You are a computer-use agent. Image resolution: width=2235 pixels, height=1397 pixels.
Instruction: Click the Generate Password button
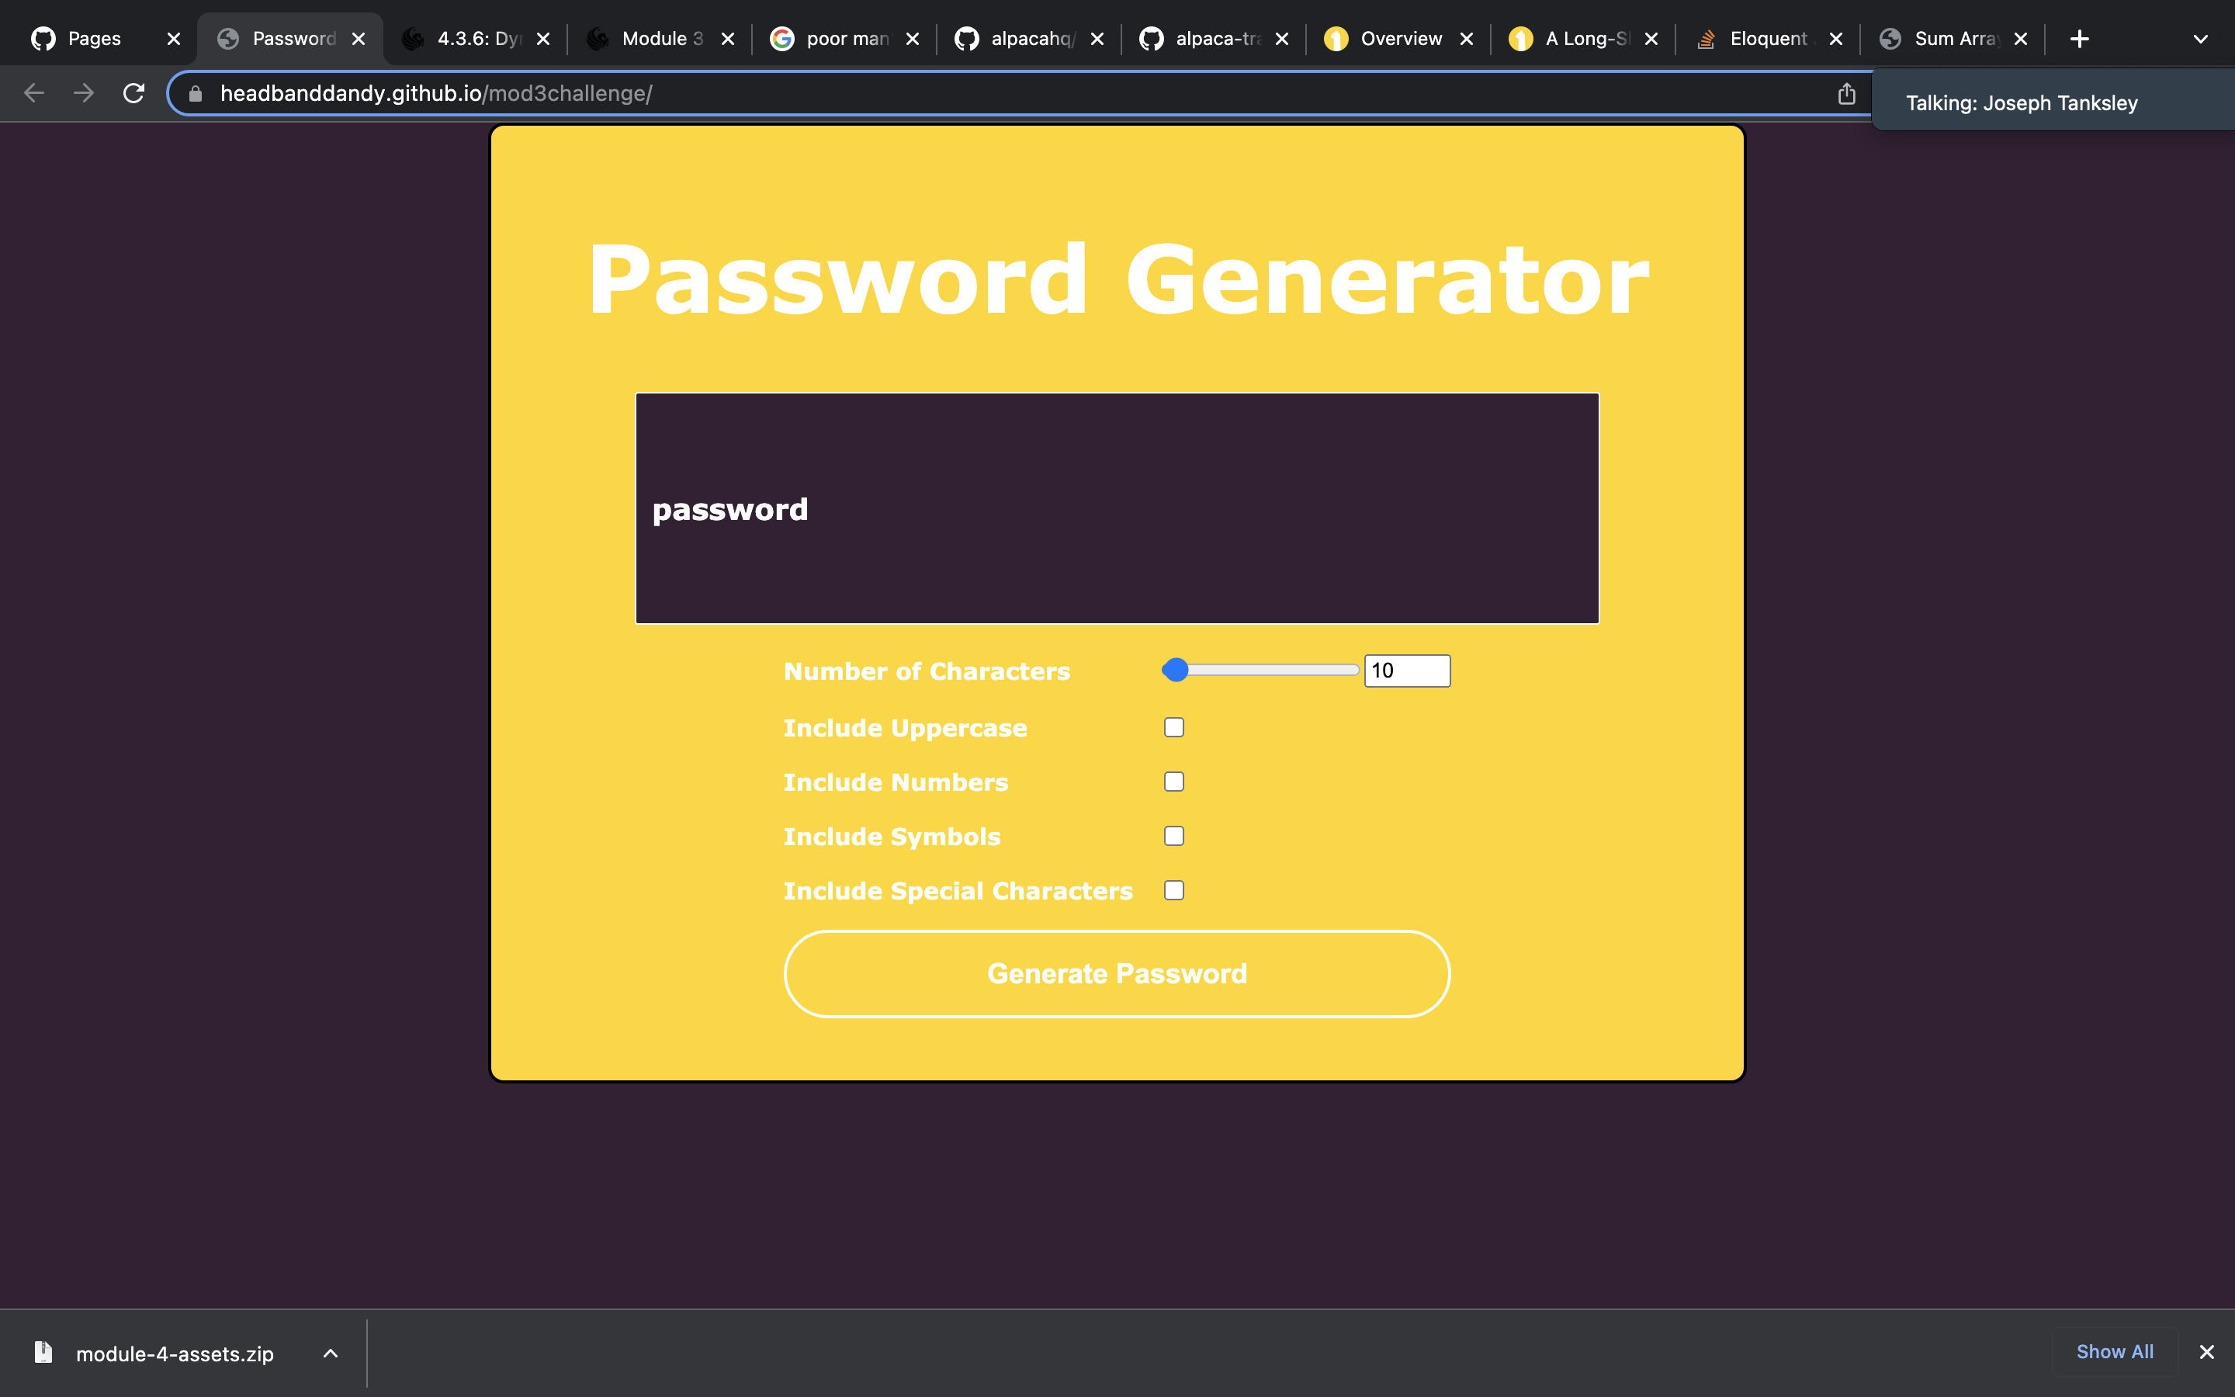pos(1116,973)
